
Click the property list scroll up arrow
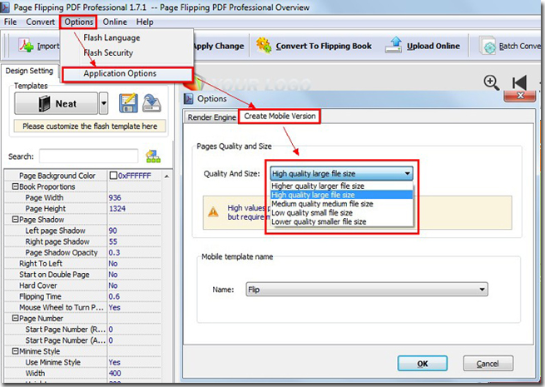pyautogui.click(x=167, y=176)
